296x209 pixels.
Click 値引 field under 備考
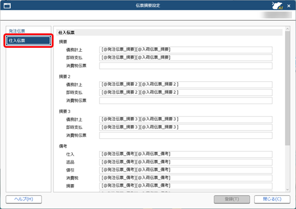(x=185, y=170)
